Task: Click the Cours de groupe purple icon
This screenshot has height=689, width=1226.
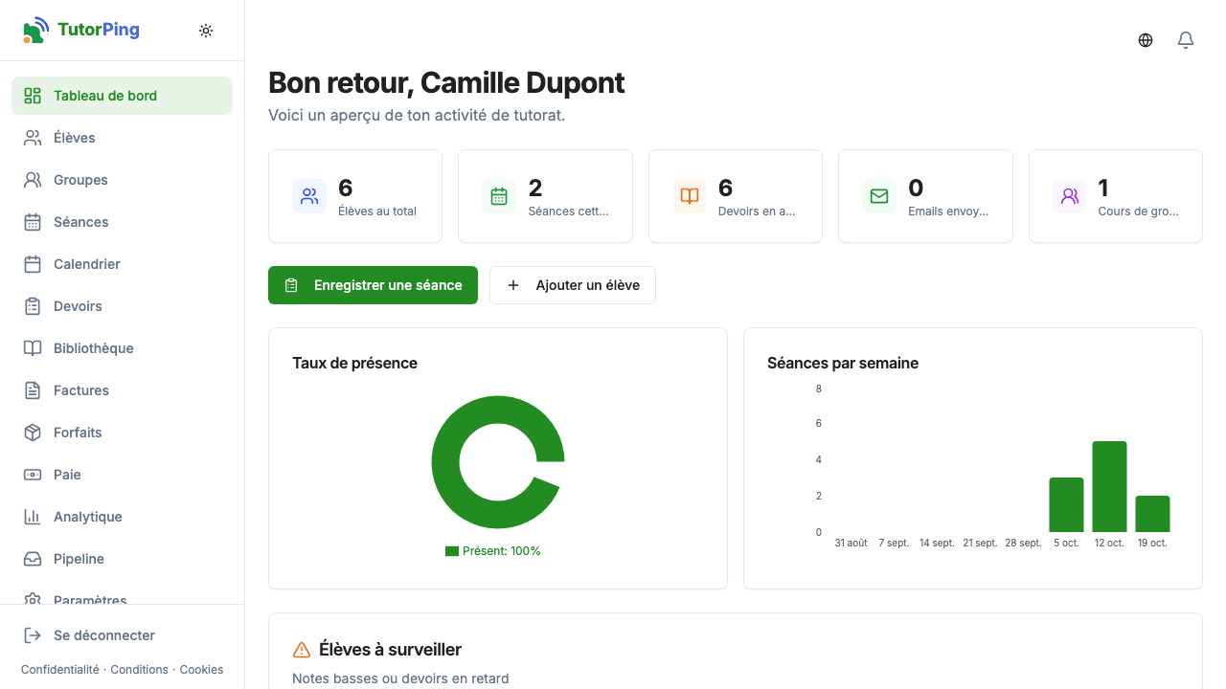Action: [x=1070, y=196]
